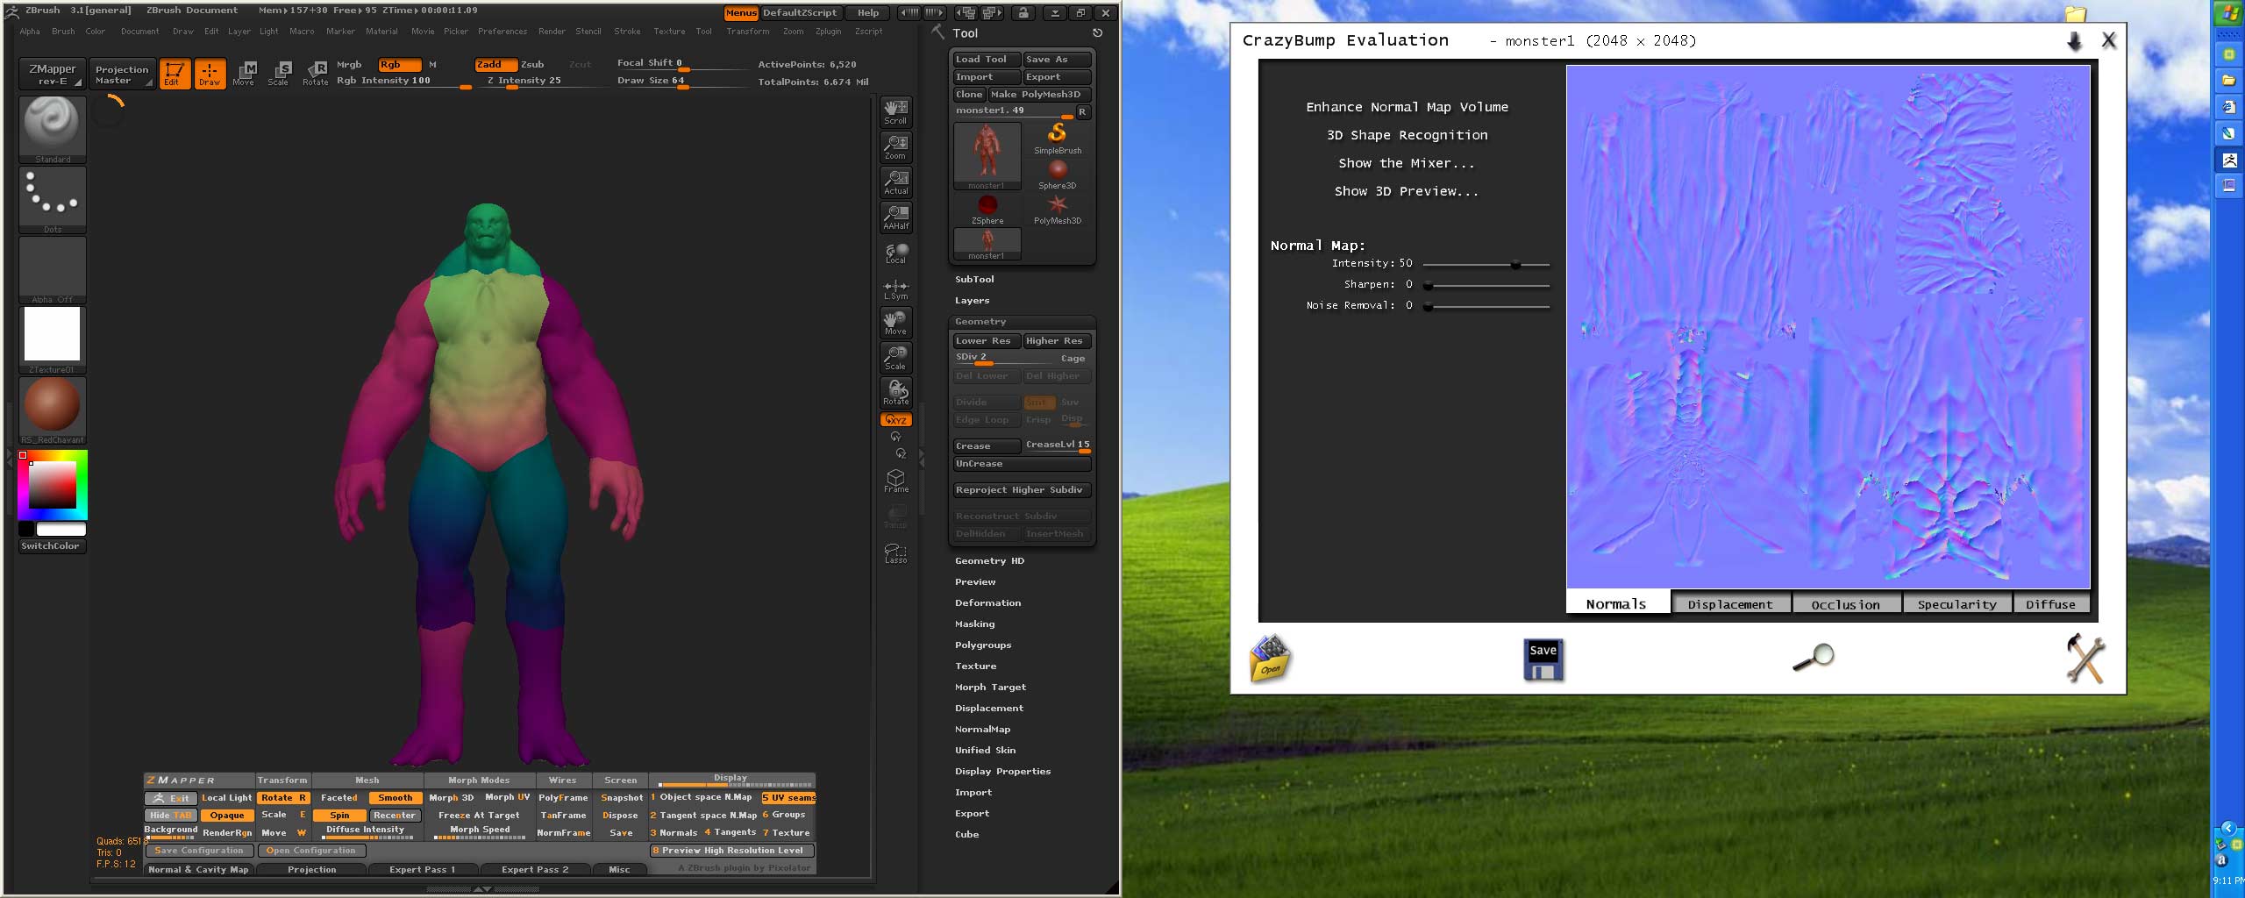Click the CrazyBump Save floppy icon
The image size is (2245, 898).
click(x=1543, y=660)
